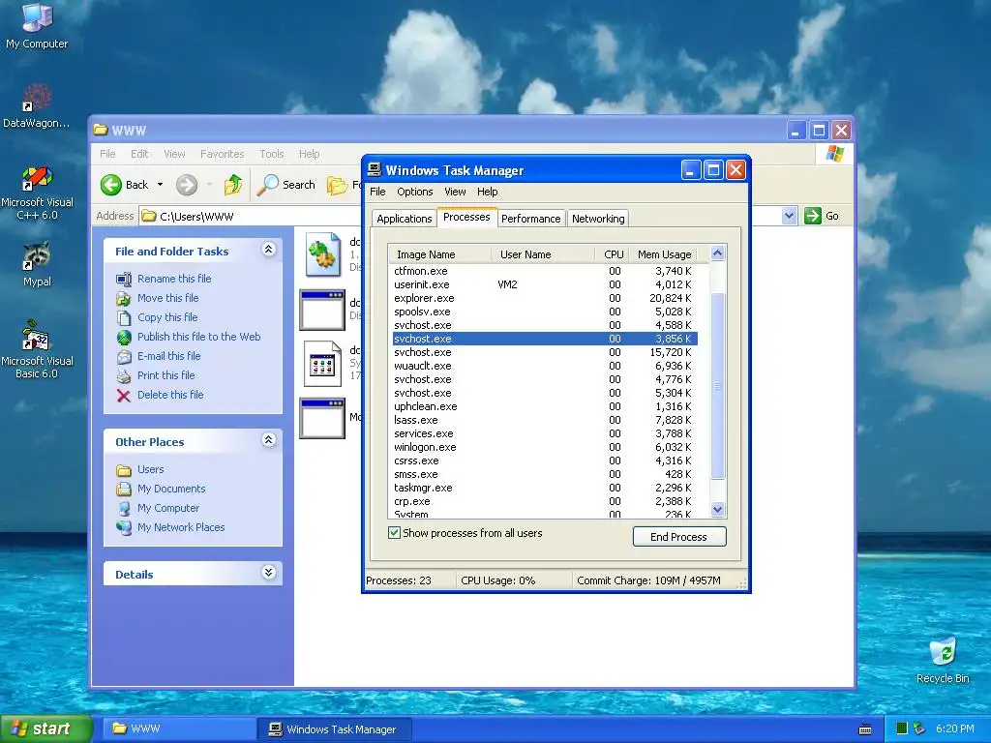Sort processes by Image Name column
This screenshot has width=991, height=743.
[440, 254]
